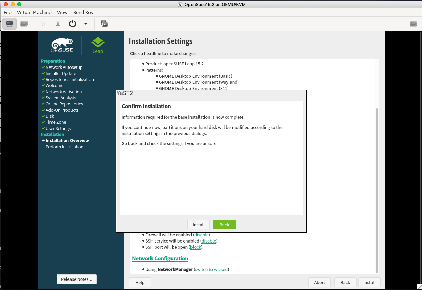Click the openSUSE chameleon logo

click(62, 45)
